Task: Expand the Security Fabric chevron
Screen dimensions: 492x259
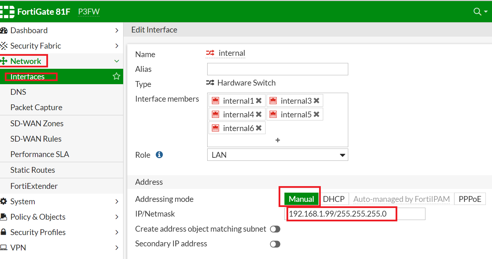Action: [117, 46]
